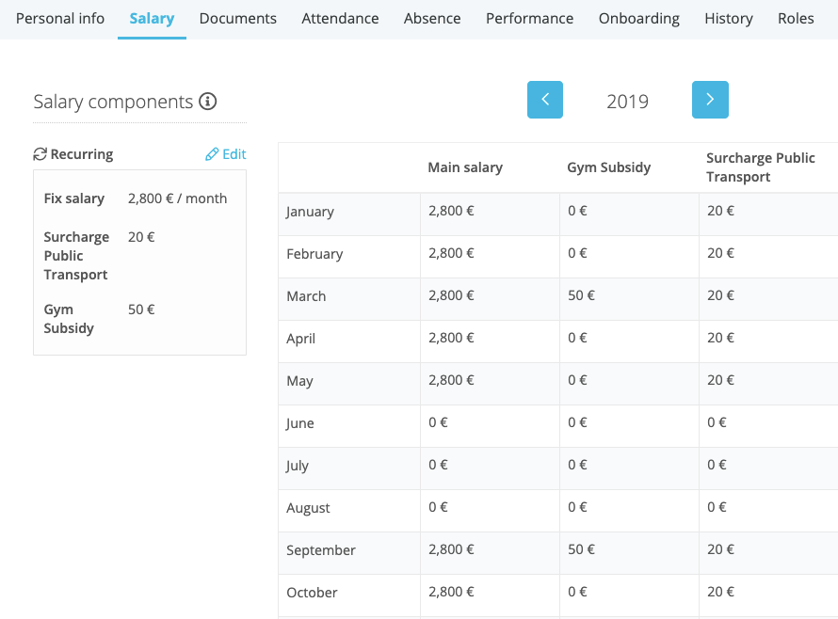Click the info icon beside Salary components
Image resolution: width=838 pixels, height=619 pixels.
click(208, 101)
